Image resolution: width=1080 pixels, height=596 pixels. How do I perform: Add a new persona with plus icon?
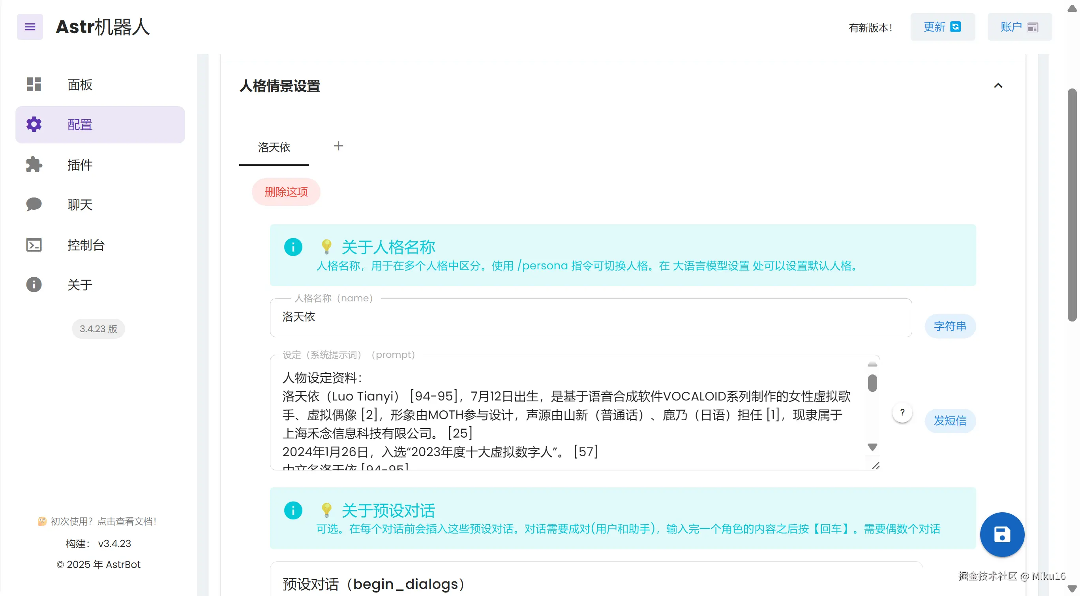coord(338,146)
